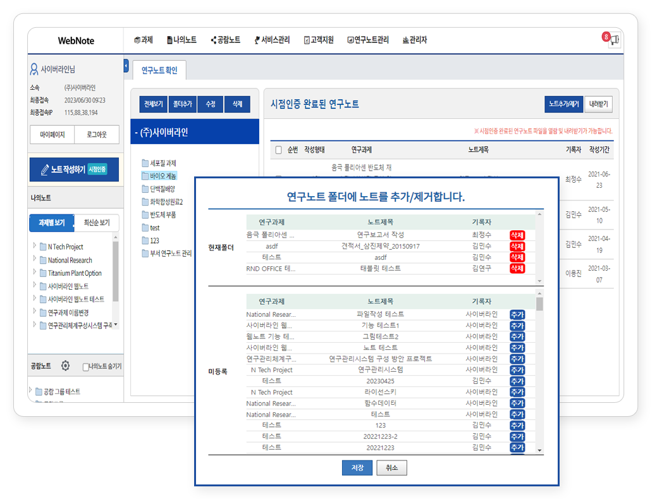Select the 연구노트 확인 tab

pos(159,70)
